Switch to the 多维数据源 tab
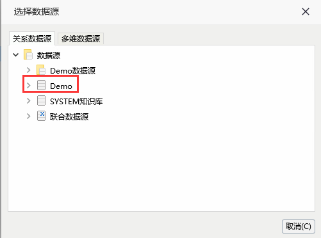 tap(81, 38)
